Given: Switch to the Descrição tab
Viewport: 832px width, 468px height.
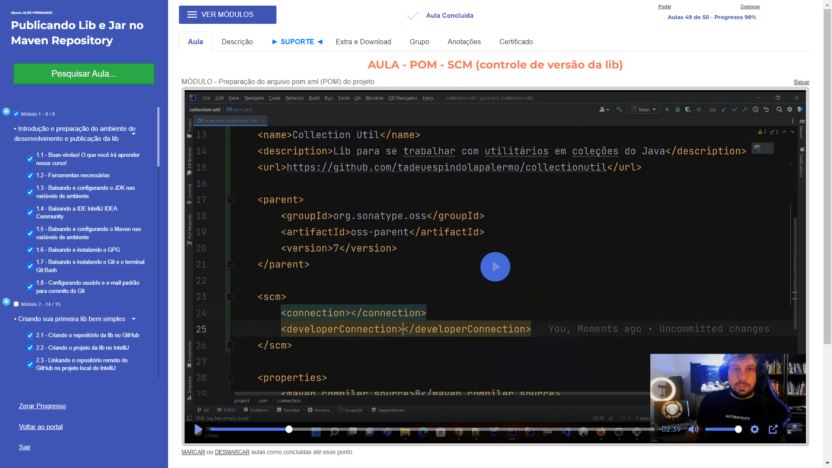Looking at the screenshot, I should [237, 42].
